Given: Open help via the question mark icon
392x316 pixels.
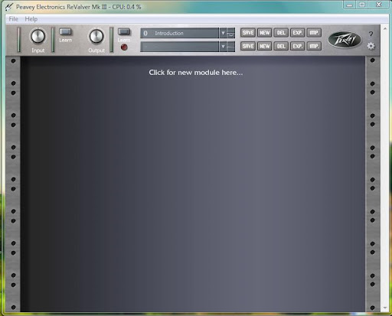Looking at the screenshot, I should [371, 34].
